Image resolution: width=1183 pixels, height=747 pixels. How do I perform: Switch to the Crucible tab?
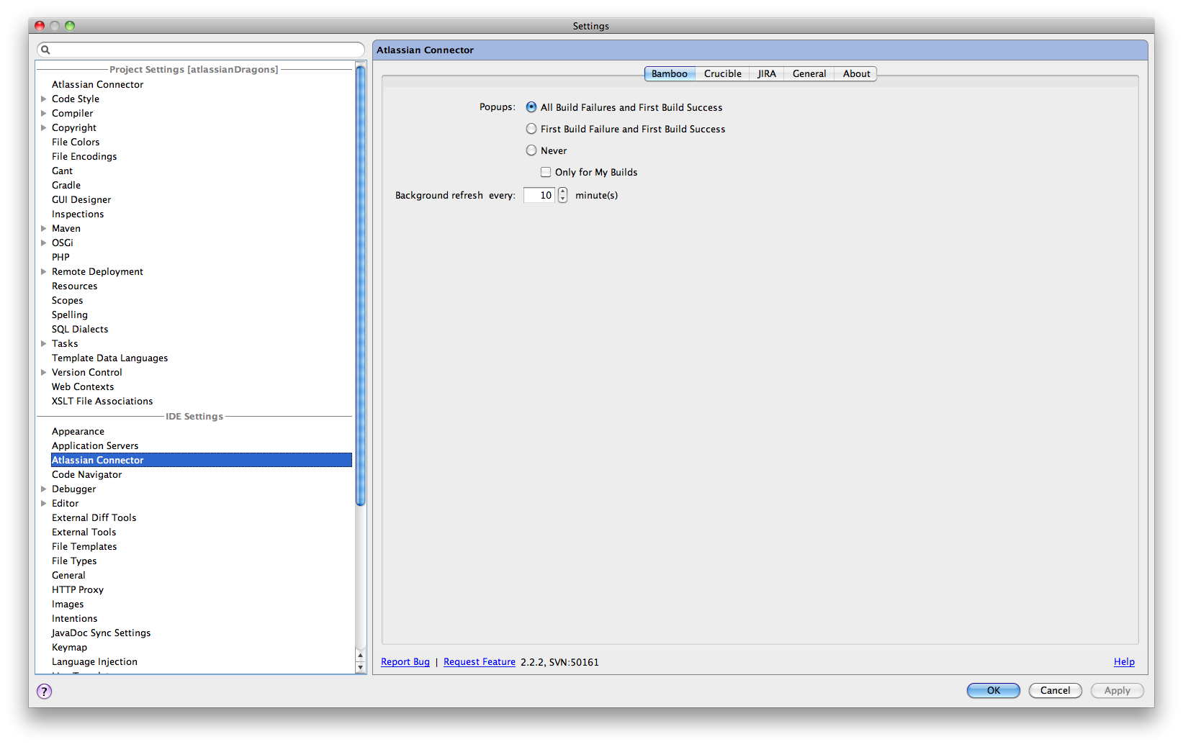coord(722,73)
